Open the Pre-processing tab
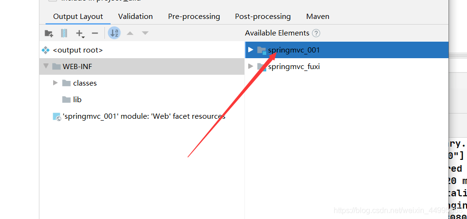 [194, 17]
